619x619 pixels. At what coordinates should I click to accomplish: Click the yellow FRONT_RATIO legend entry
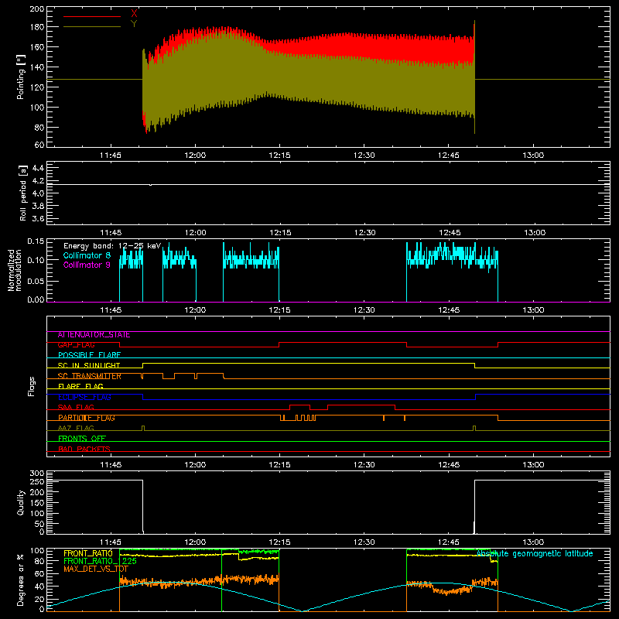click(88, 553)
